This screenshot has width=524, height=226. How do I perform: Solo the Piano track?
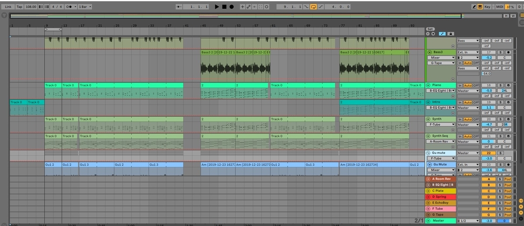click(x=500, y=85)
